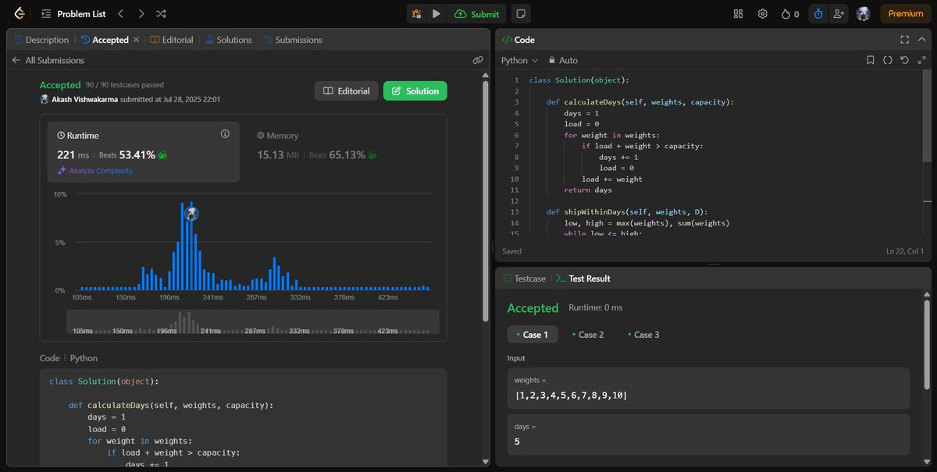Viewport: 937px width, 472px height.
Task: Go back to All Submissions
Action: coord(48,60)
